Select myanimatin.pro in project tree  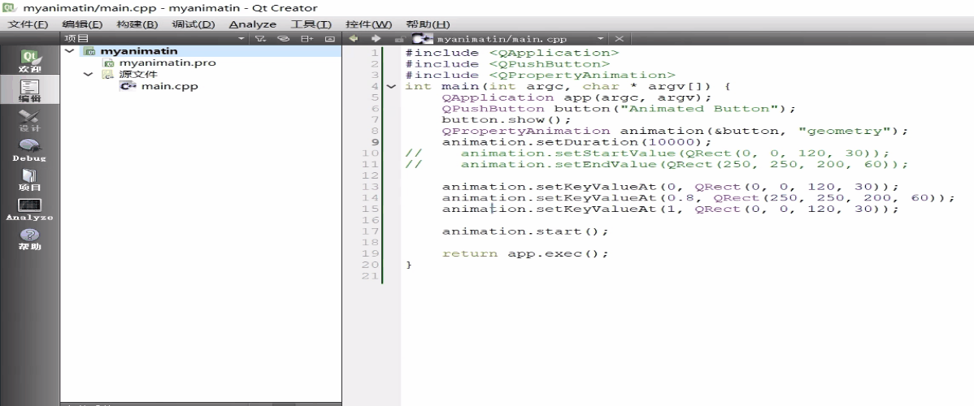tap(167, 63)
